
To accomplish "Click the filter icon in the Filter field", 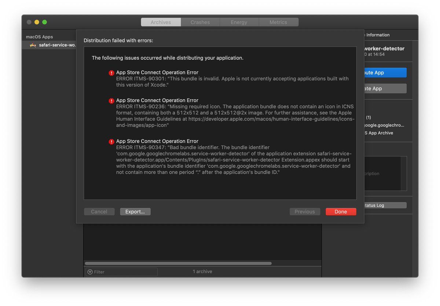I will click(x=90, y=272).
